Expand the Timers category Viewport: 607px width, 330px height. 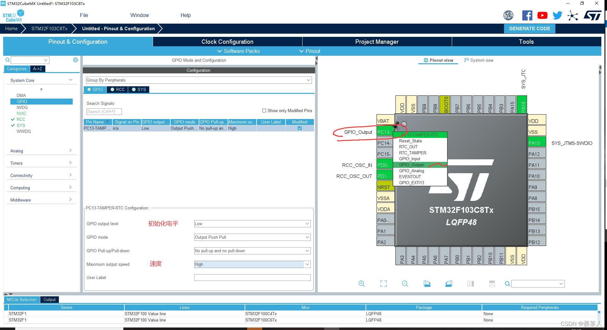click(71, 163)
